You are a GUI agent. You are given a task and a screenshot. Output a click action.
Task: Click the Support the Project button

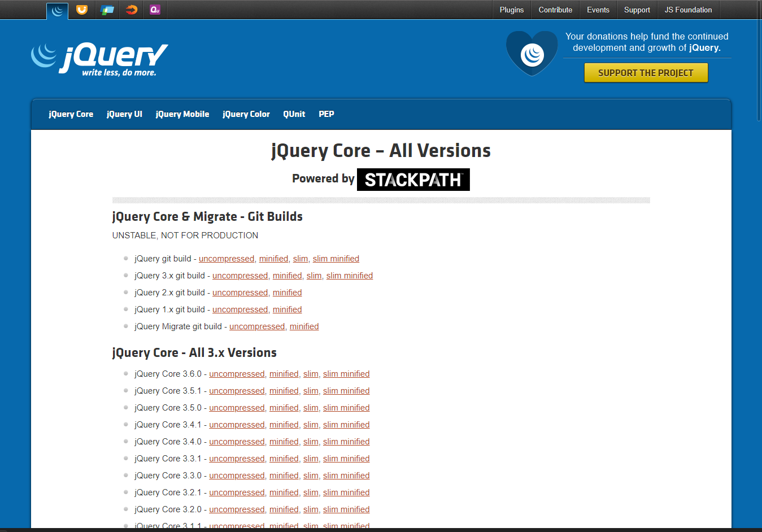point(646,73)
